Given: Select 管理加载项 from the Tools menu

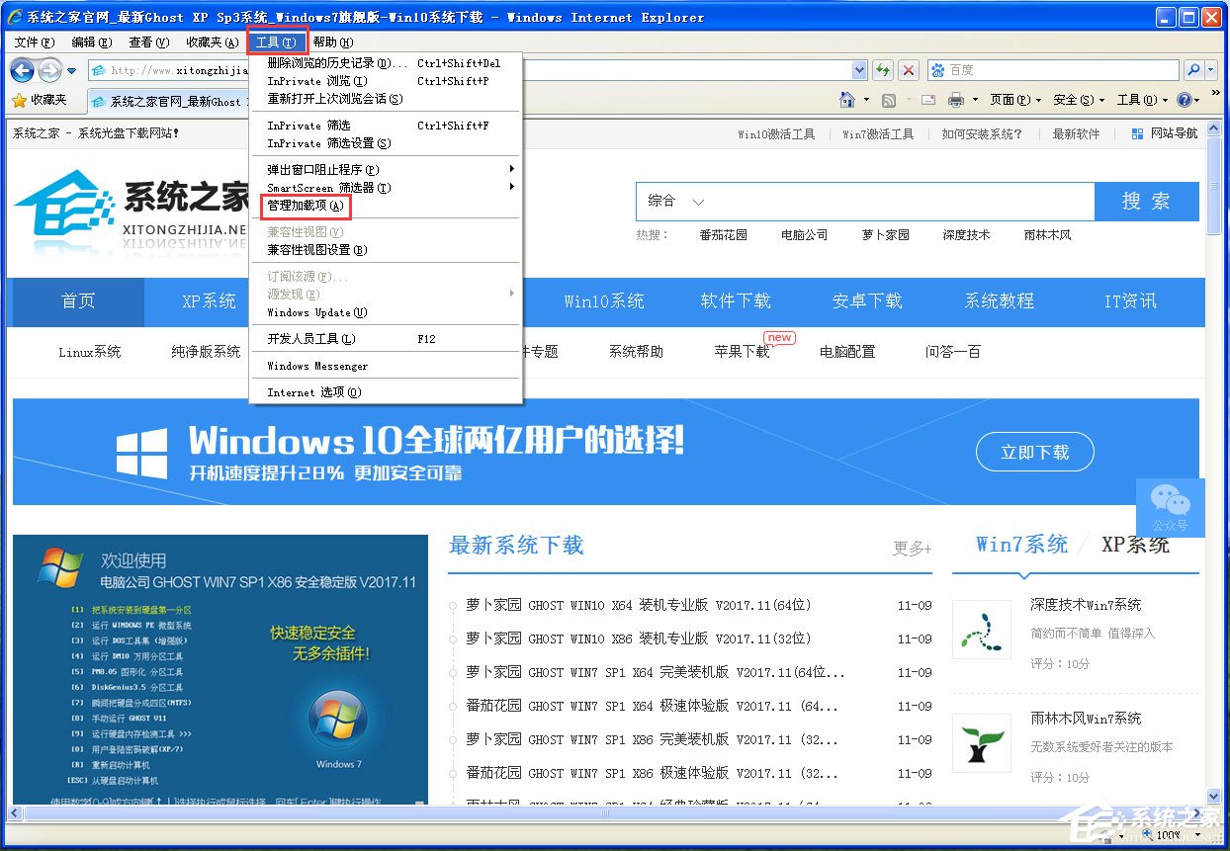Looking at the screenshot, I should pos(303,206).
